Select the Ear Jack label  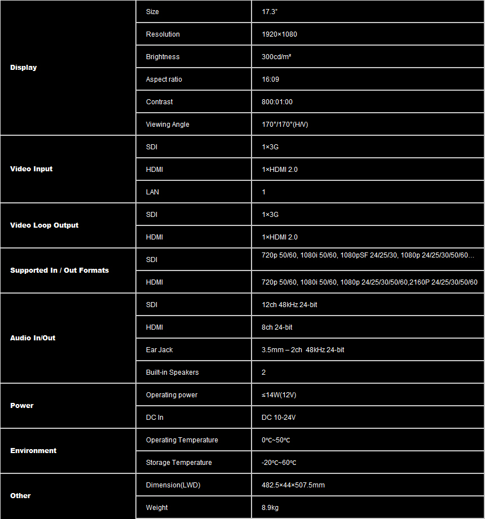[160, 350]
